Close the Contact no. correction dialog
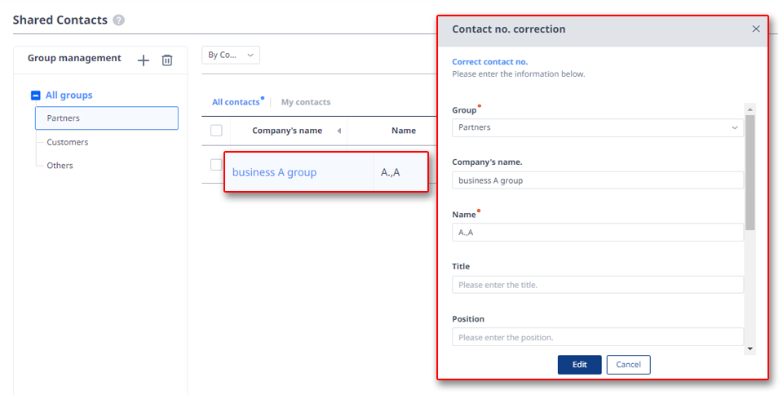 pos(756,29)
